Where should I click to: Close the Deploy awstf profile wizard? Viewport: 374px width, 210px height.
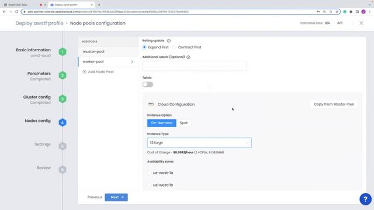point(361,23)
